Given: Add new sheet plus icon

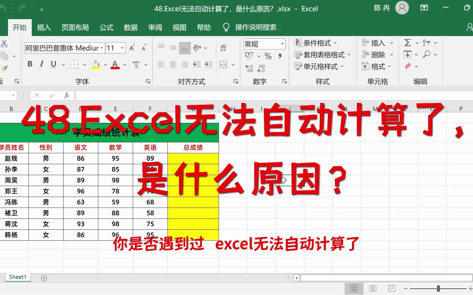Looking at the screenshot, I should 44,278.
